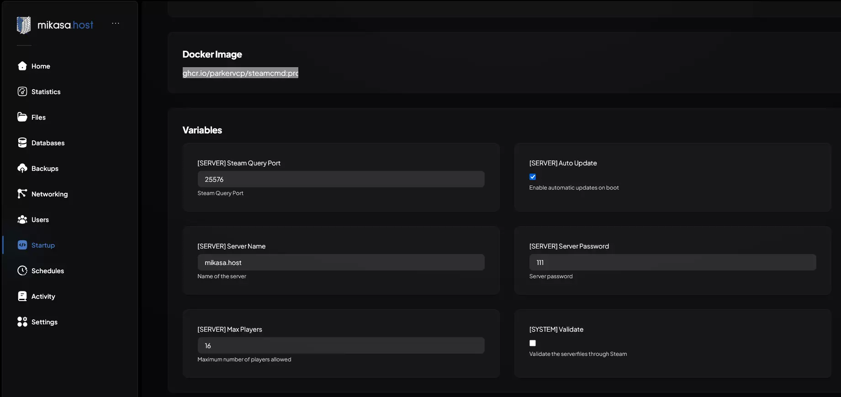
Task: Open the three-dot menu beside mikasa.host
Action: click(x=116, y=23)
